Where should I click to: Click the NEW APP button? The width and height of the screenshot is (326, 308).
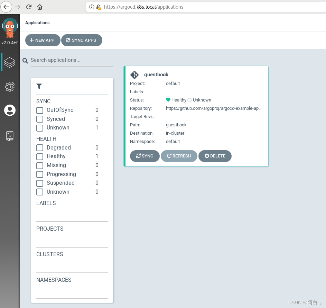[43, 40]
